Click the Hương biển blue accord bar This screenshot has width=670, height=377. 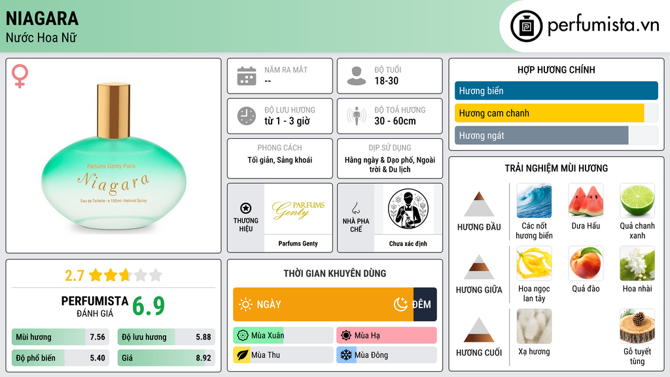point(556,90)
